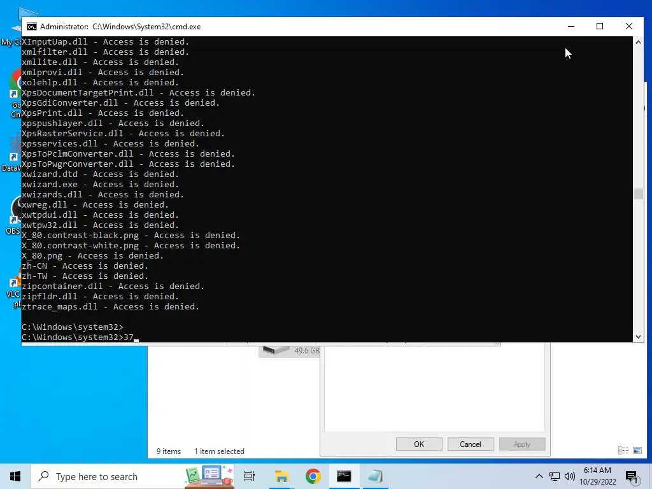Click the search highlights illustration in taskbar
Image resolution: width=652 pixels, height=489 pixels.
coord(209,476)
